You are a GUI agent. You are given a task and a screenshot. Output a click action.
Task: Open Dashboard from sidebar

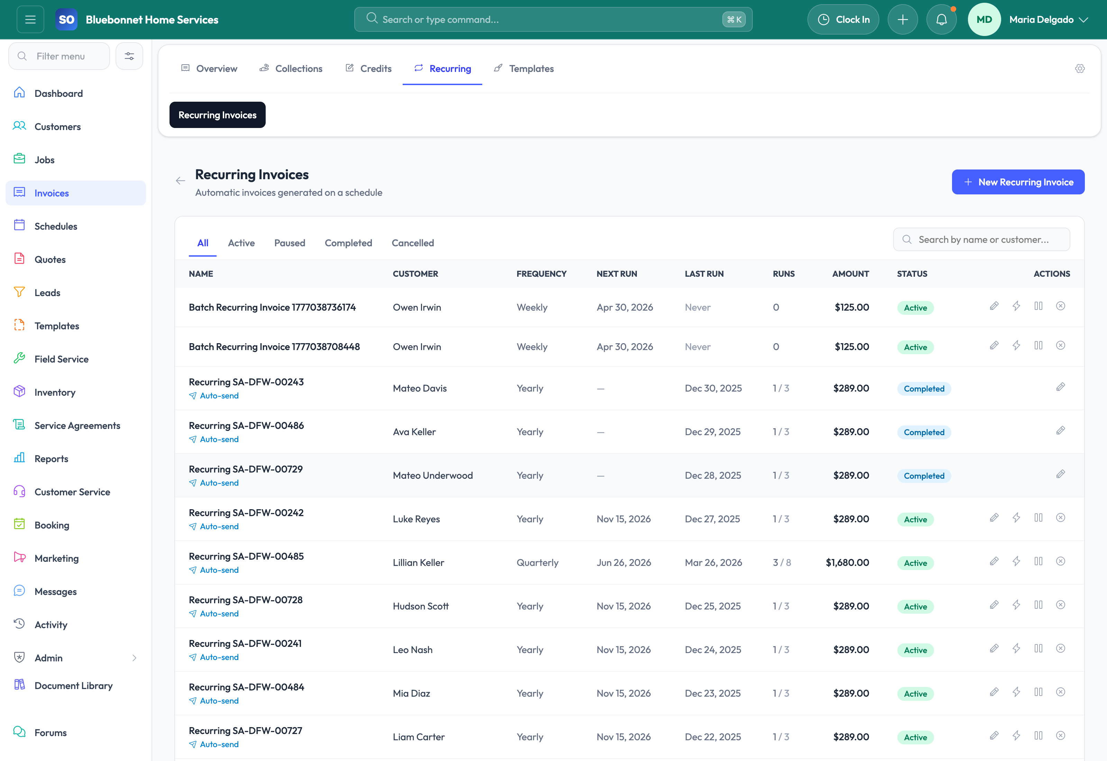click(75, 93)
